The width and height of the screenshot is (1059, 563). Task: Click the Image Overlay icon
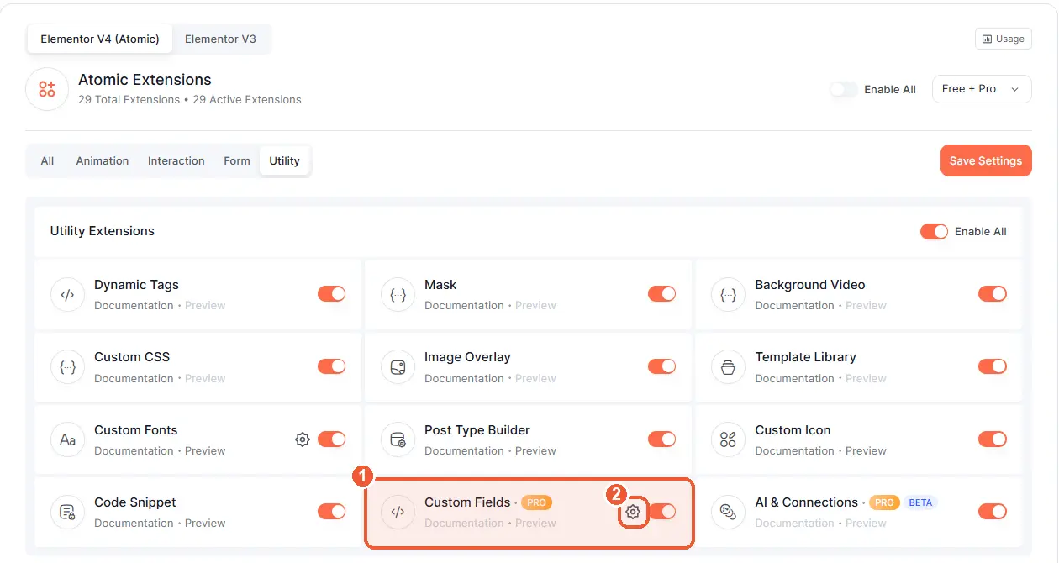click(398, 367)
